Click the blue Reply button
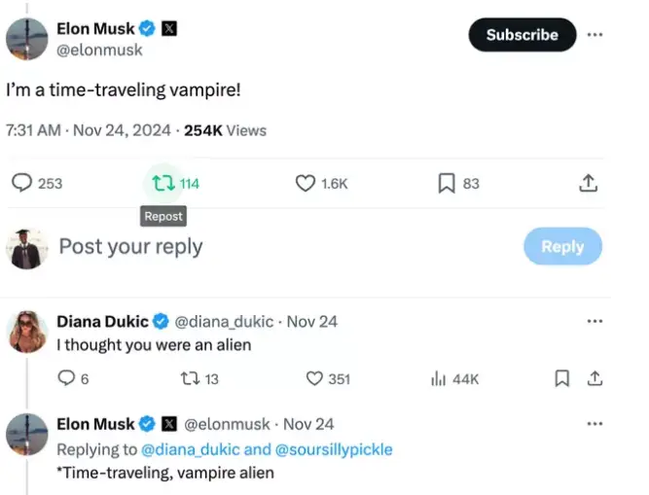This screenshot has width=649, height=495. point(562,246)
